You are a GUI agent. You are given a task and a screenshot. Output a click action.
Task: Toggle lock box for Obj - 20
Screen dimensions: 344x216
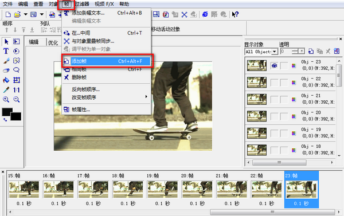point(284,116)
